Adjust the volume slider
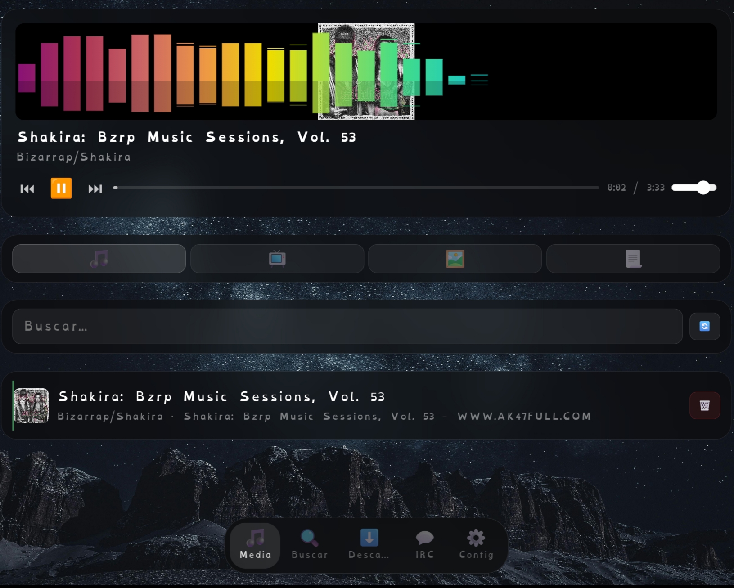This screenshot has width=734, height=588. (694, 188)
